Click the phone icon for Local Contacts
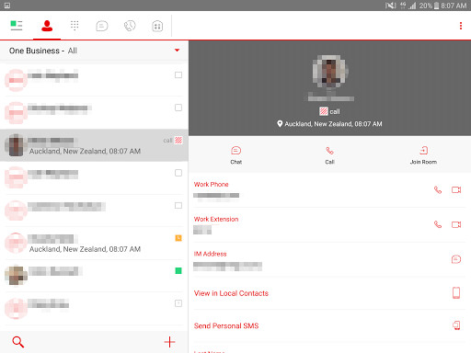471x353 pixels. click(456, 292)
